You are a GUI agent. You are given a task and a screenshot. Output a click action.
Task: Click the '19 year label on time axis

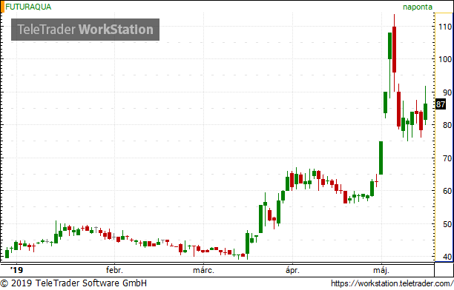(16, 270)
